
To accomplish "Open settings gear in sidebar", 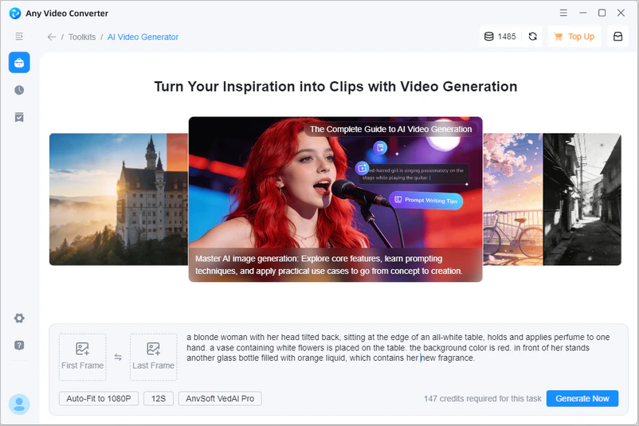I will (x=19, y=318).
